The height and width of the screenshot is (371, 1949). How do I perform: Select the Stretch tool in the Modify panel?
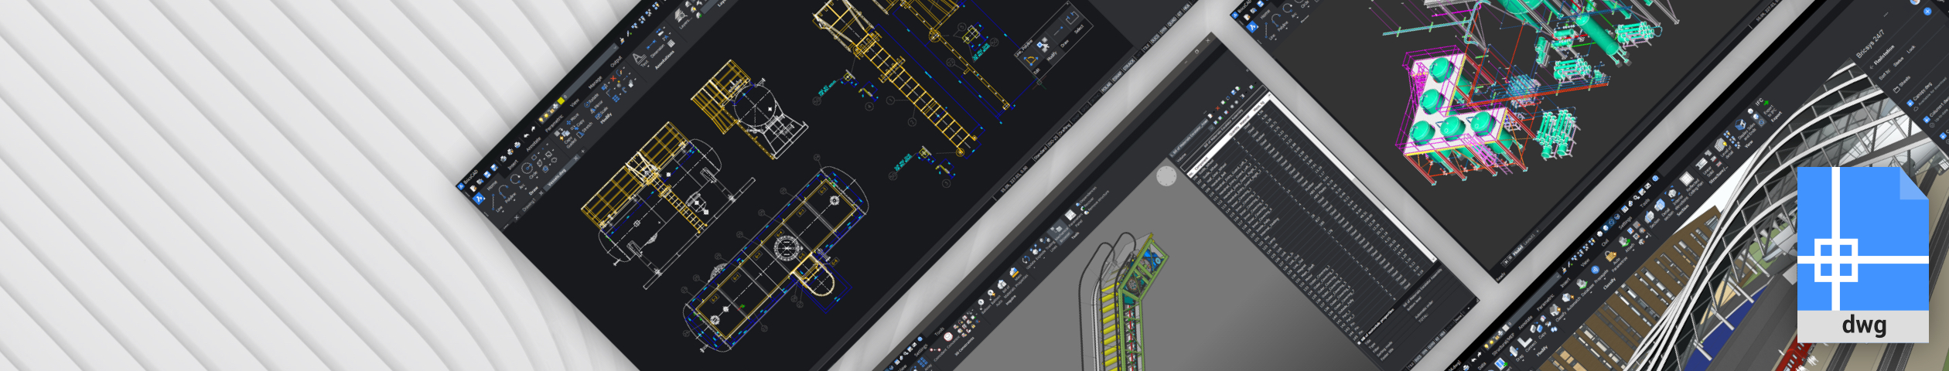tap(583, 131)
